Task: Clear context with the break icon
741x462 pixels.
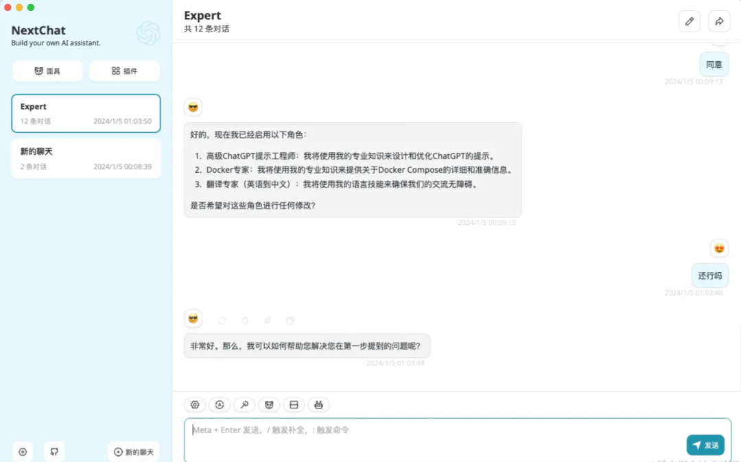Action: [294, 404]
